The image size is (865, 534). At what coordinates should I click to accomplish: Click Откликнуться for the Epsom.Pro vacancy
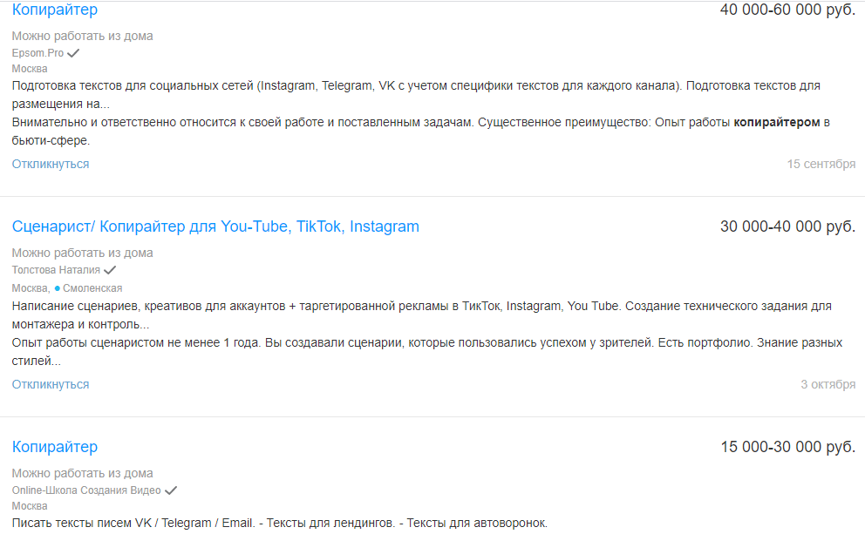click(x=51, y=164)
